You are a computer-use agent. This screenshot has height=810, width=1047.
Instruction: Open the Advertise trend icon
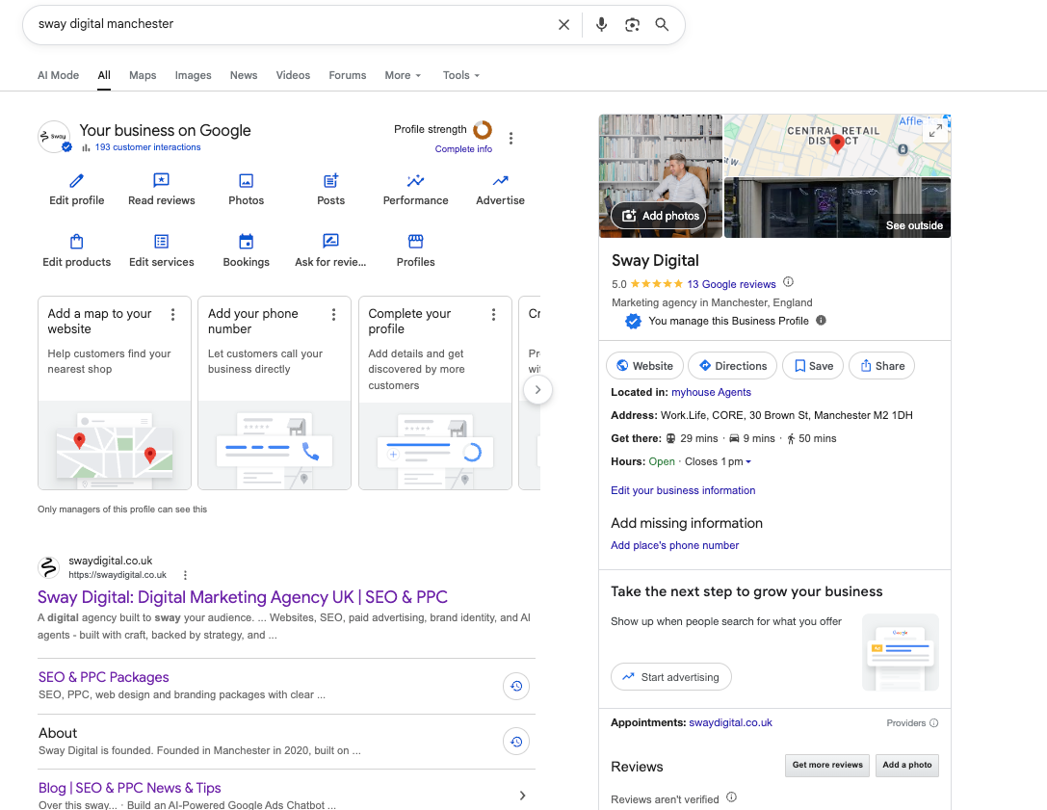[x=500, y=180]
